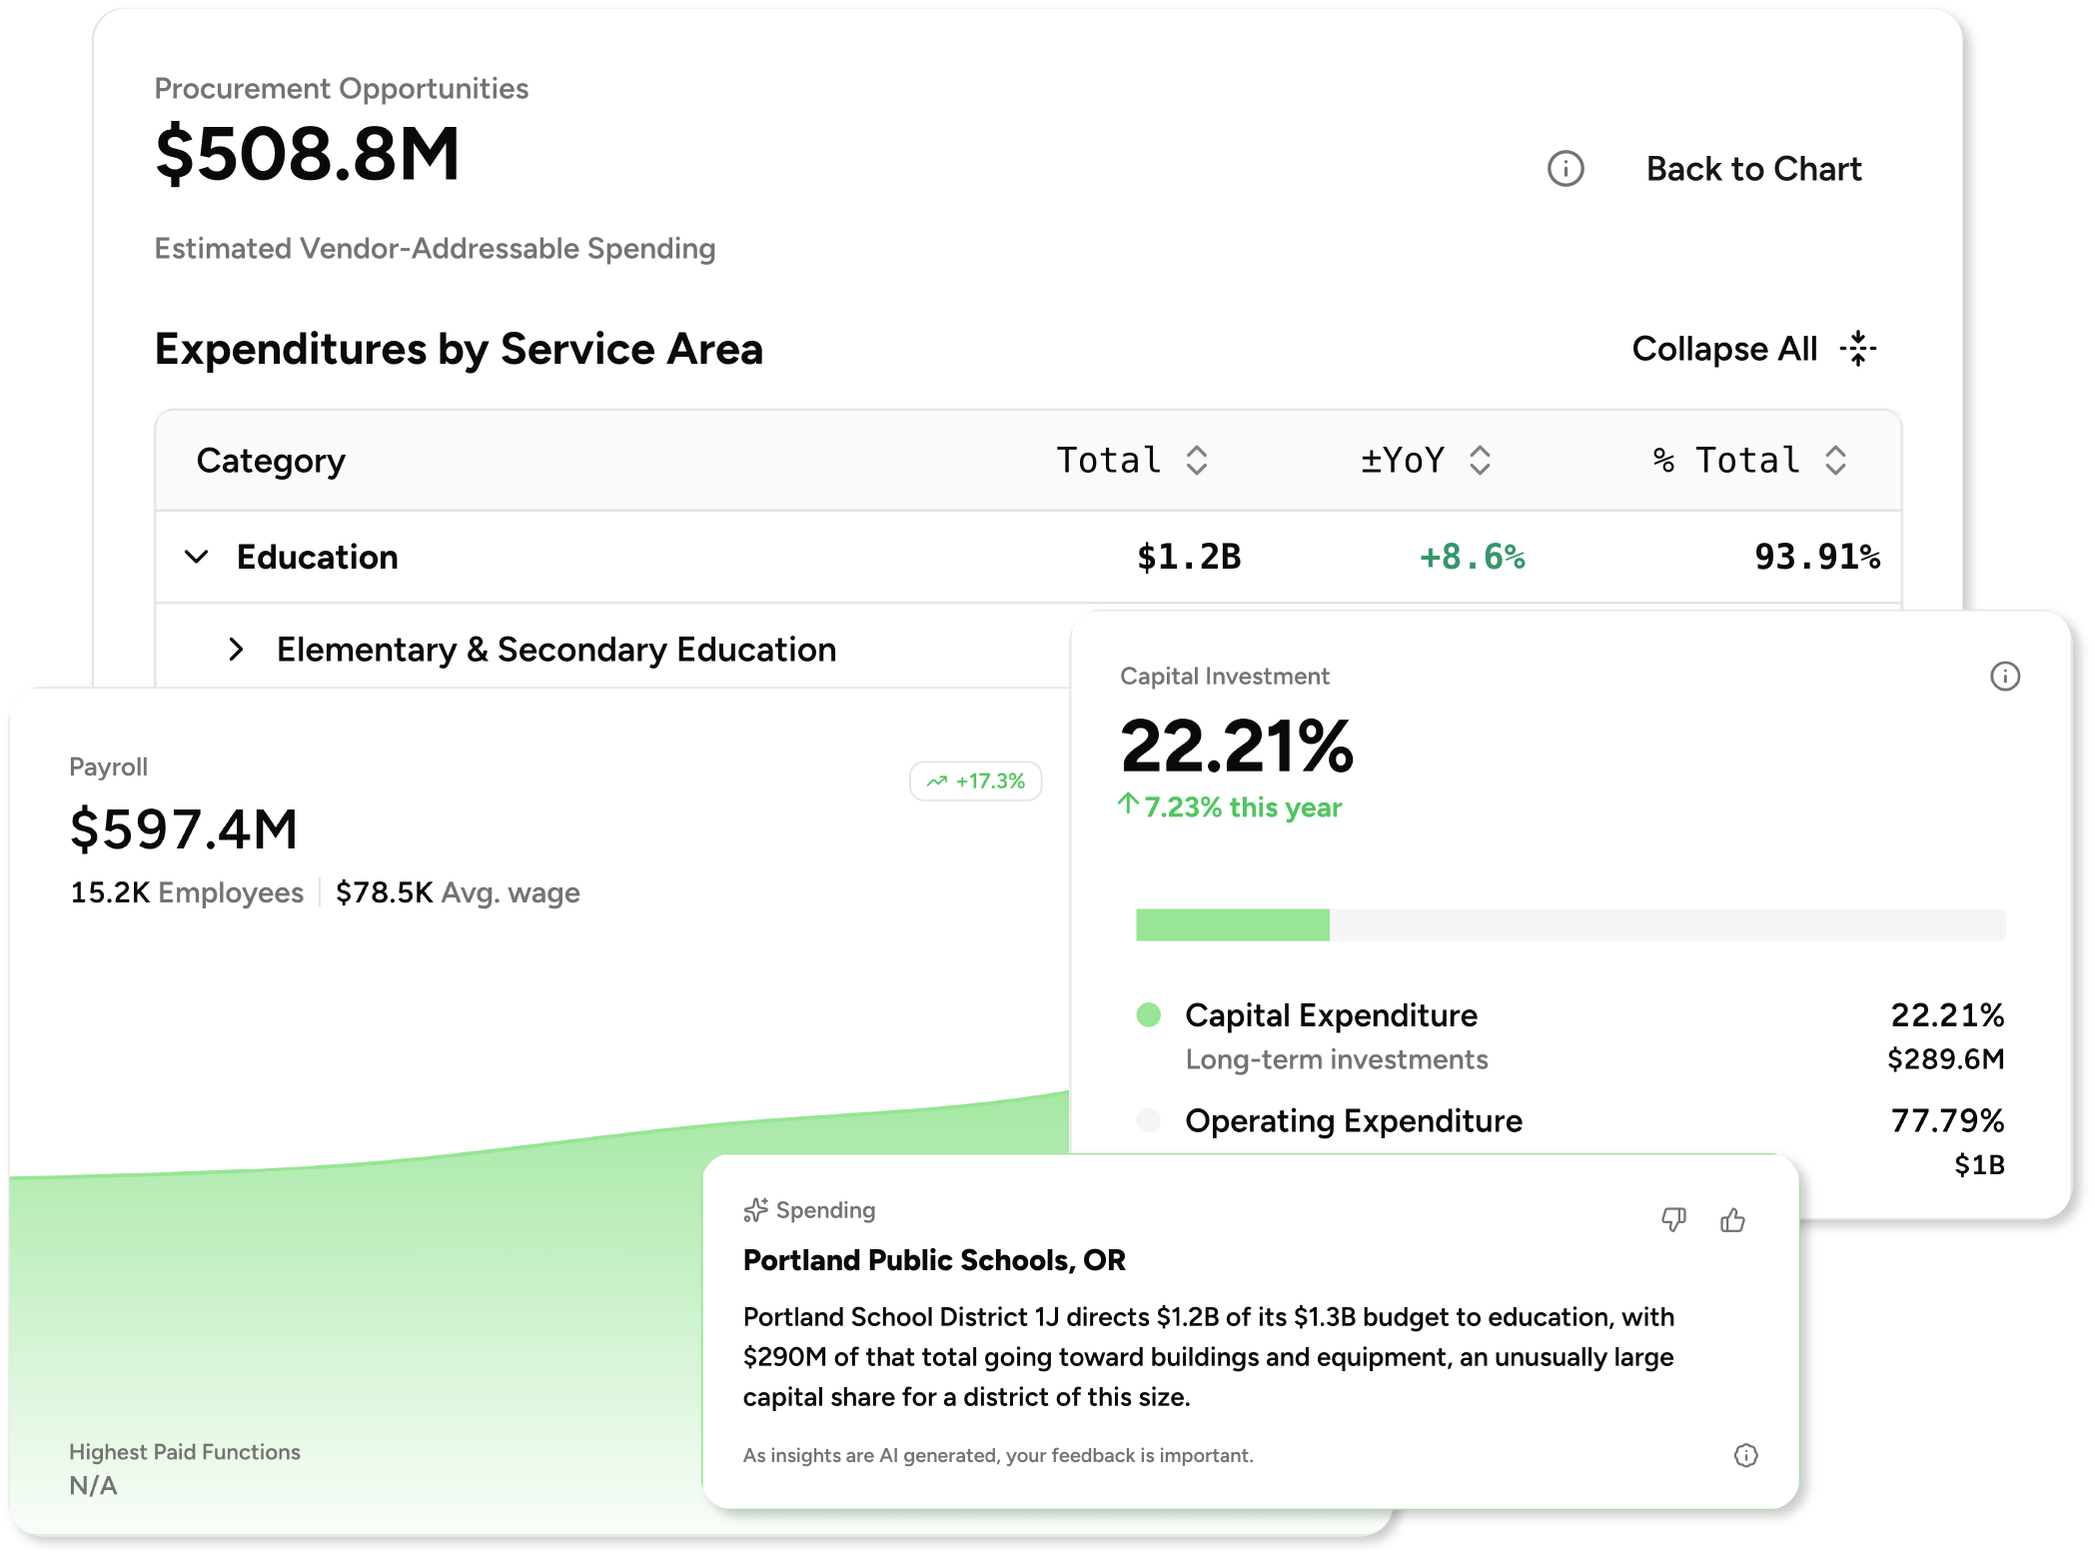The width and height of the screenshot is (2095, 1559).
Task: Click the capital investment progress bar
Action: coord(1570,924)
